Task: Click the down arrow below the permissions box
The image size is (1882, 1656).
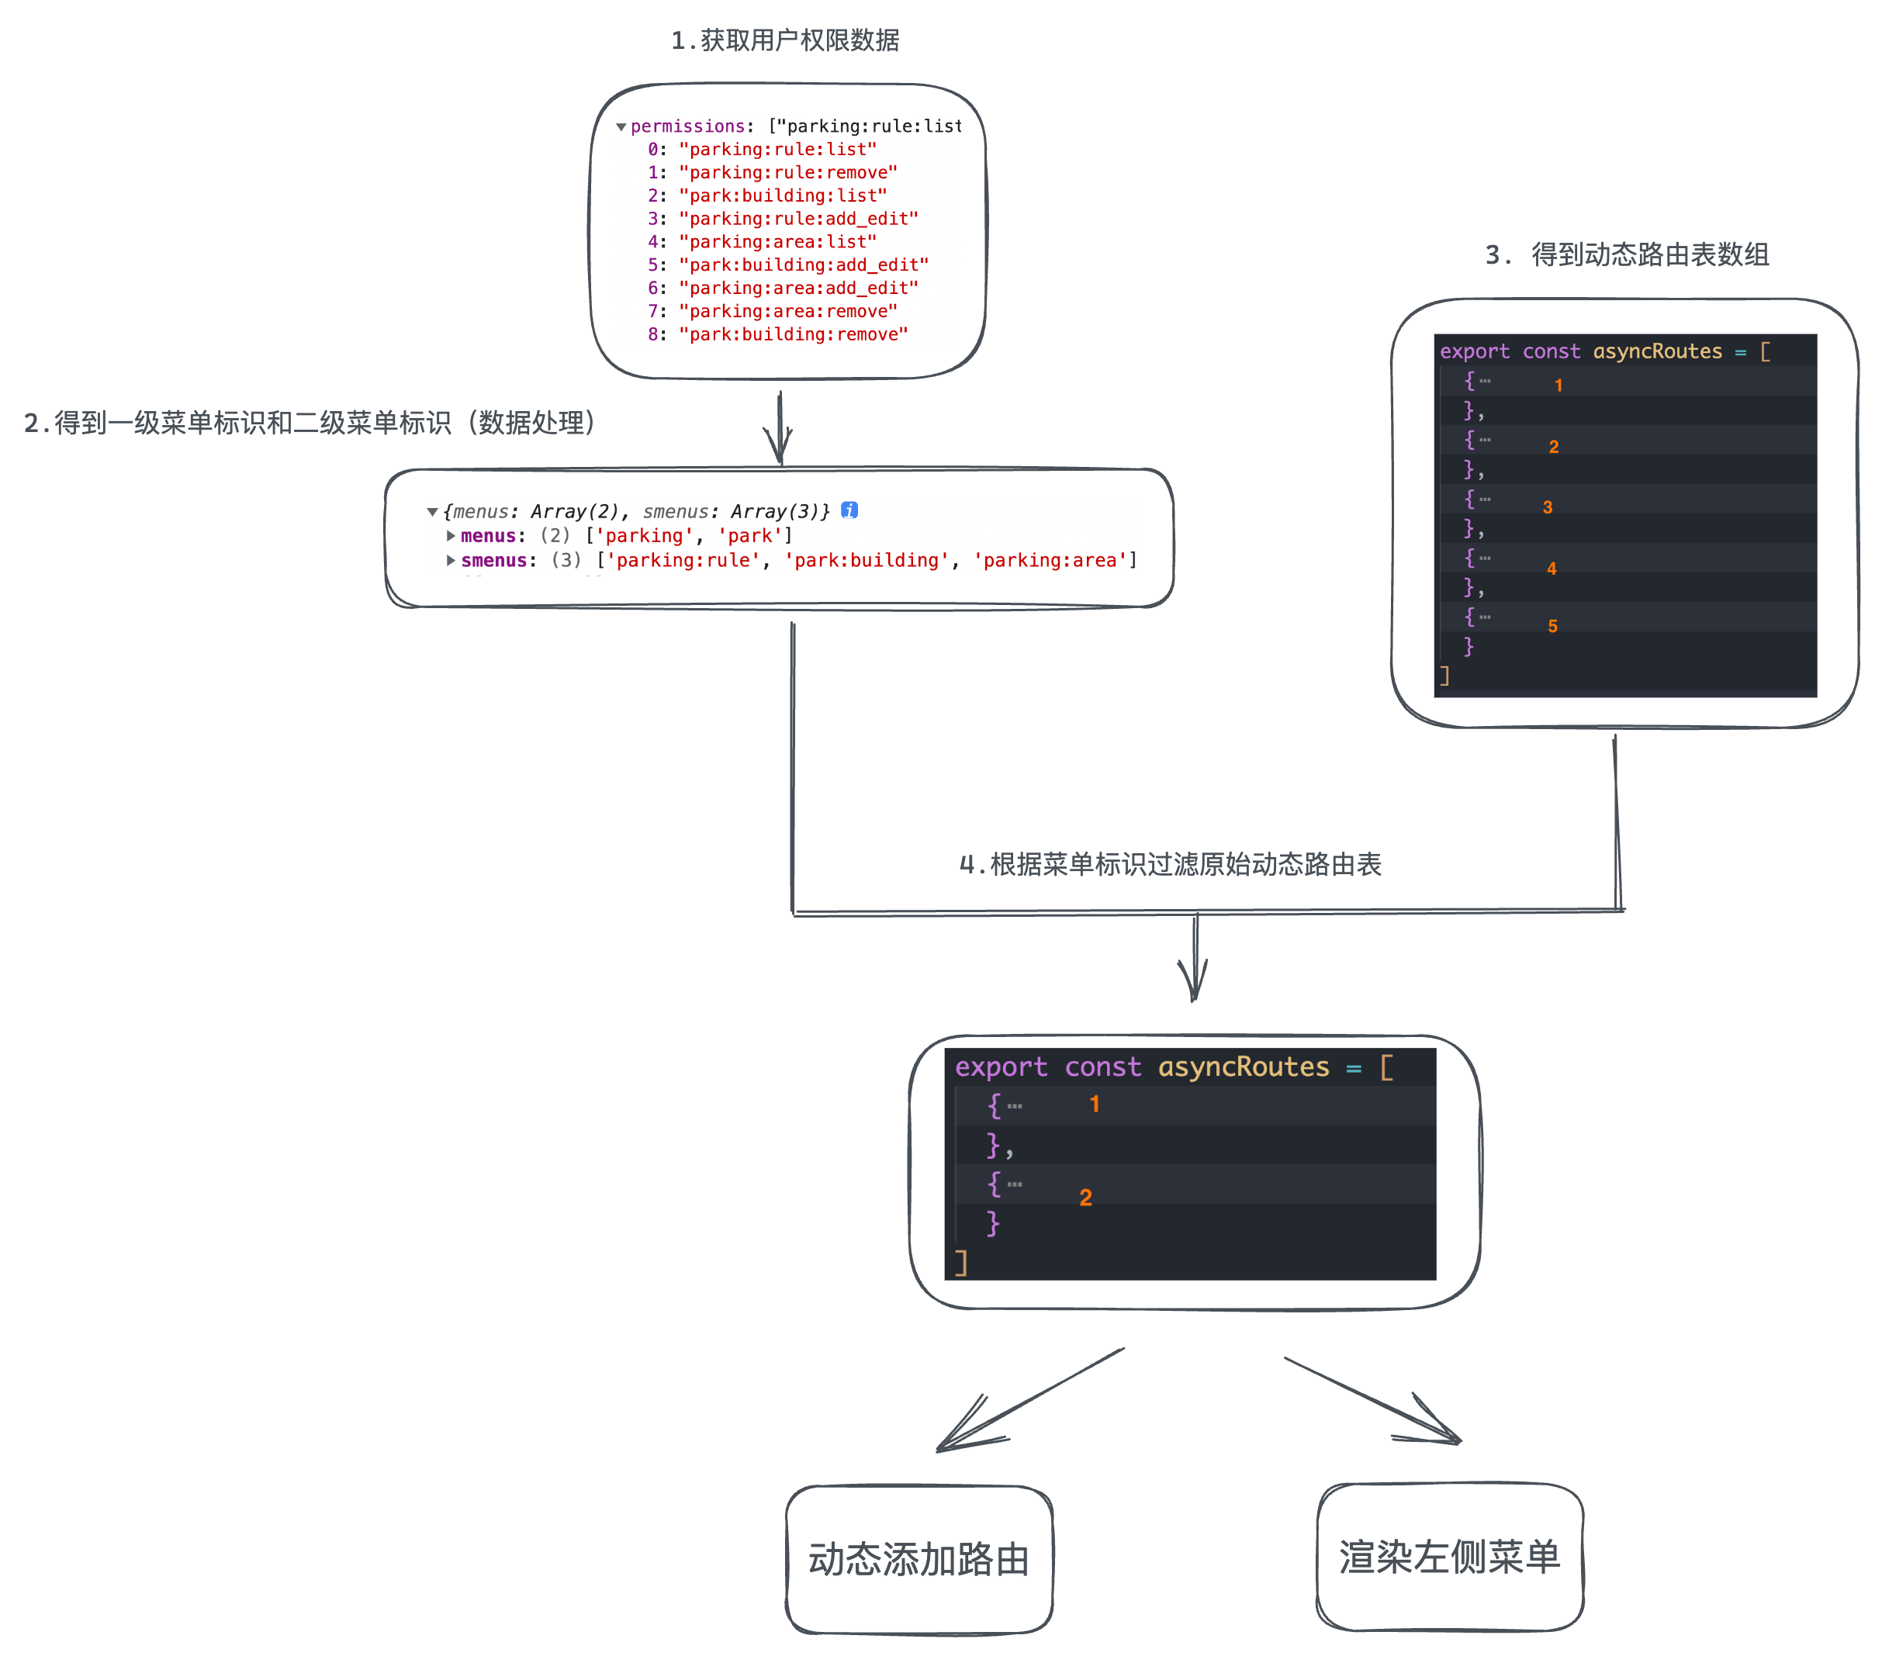Action: coord(779,428)
